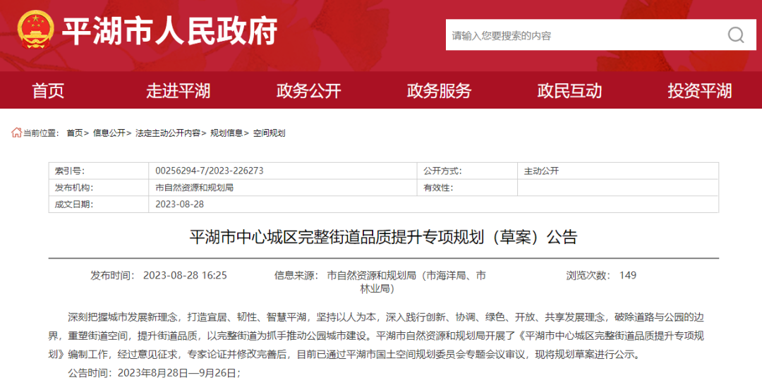Open 规划信息 breadcrumb link
The height and width of the screenshot is (385, 762).
pos(226,133)
